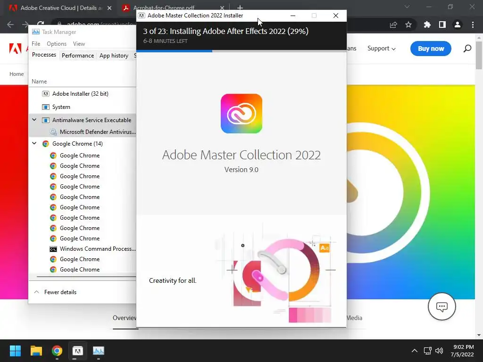
Task: Click the 'Version 9.0' text
Action: [x=241, y=170]
